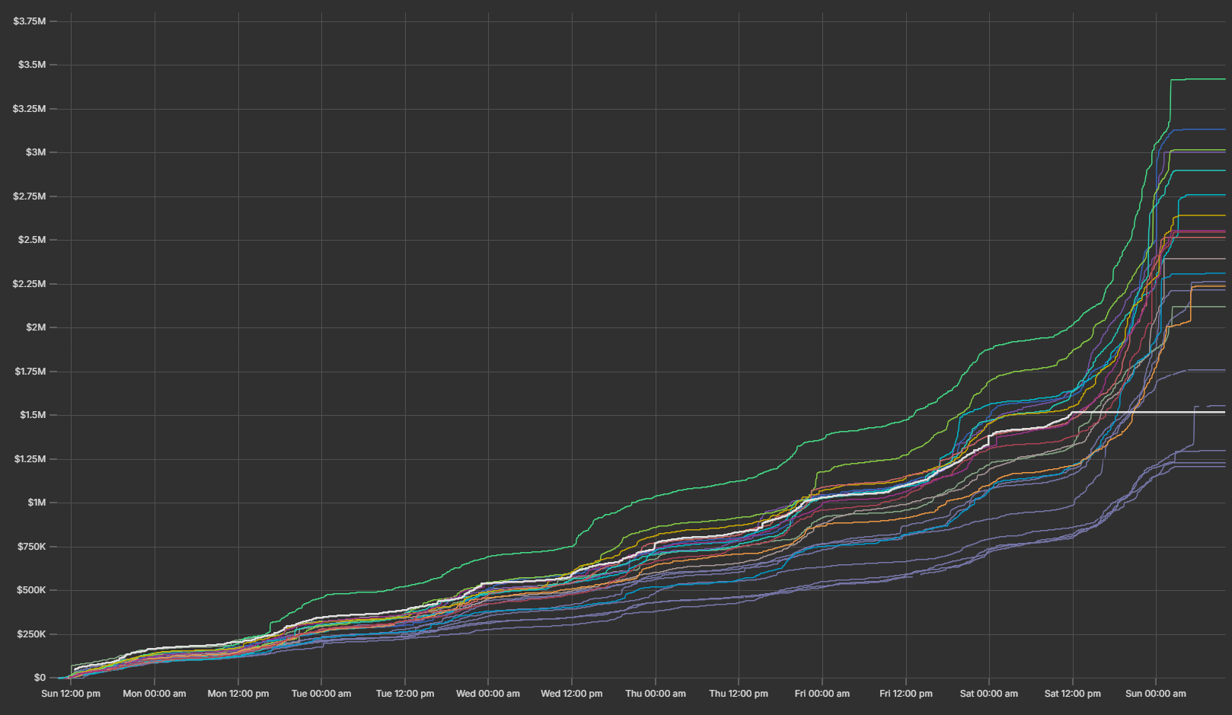Click the Mon 00:00 am axis label
This screenshot has width=1232, height=715.
(155, 694)
